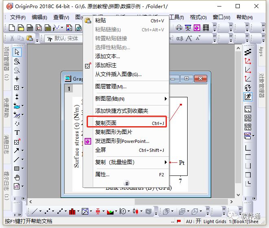Click the Box chart icon
This screenshot has height=228, width=269.
(98, 211)
